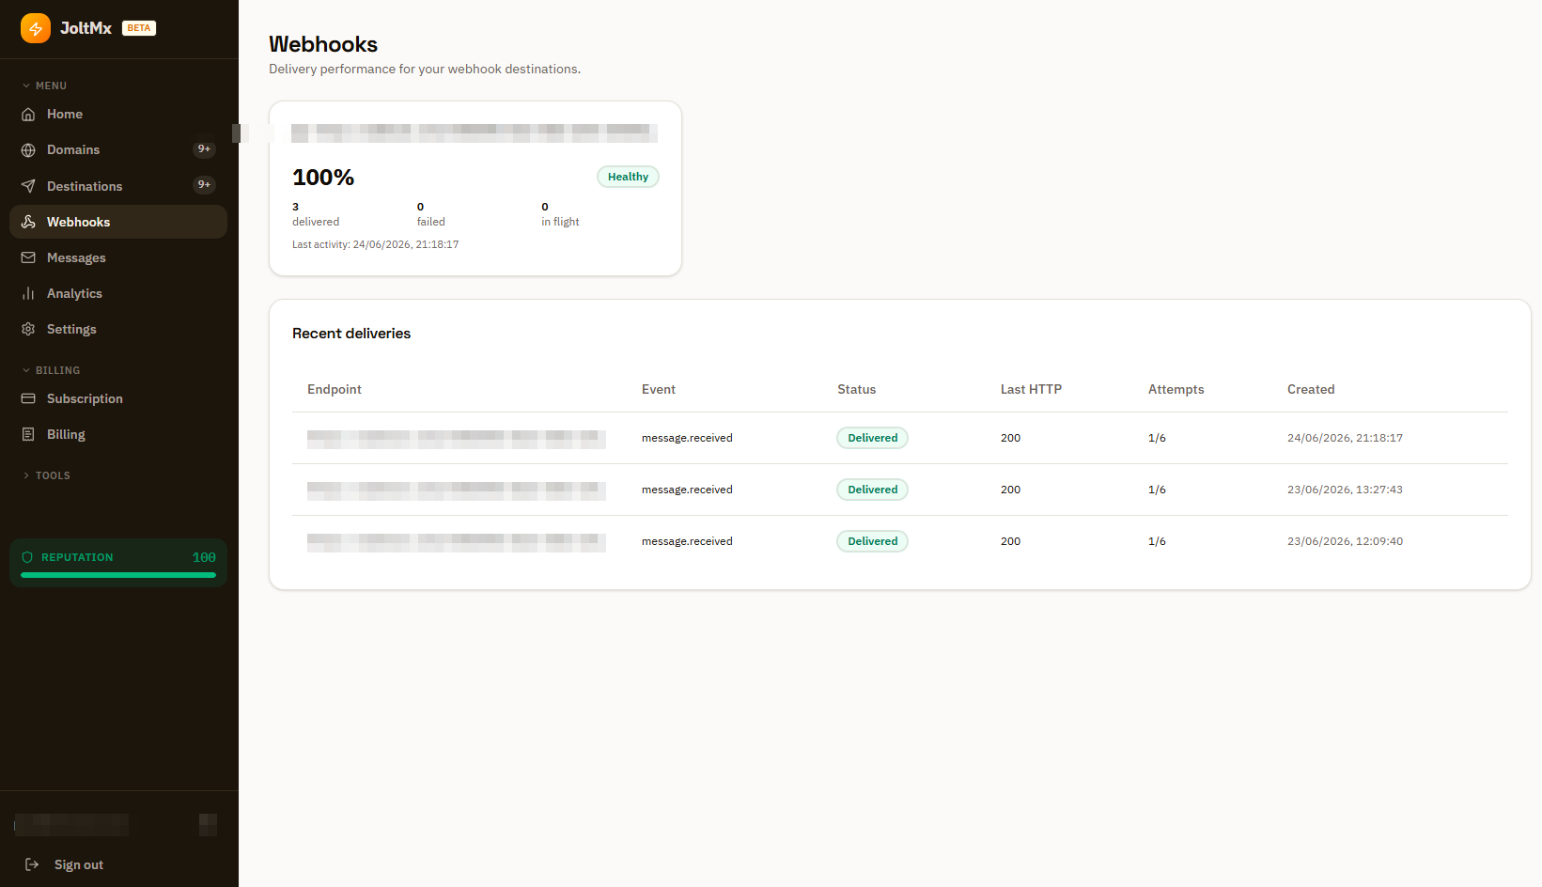Screen dimensions: 1542x887
Task: Click the Domains 9+ badge
Action: coord(204,149)
